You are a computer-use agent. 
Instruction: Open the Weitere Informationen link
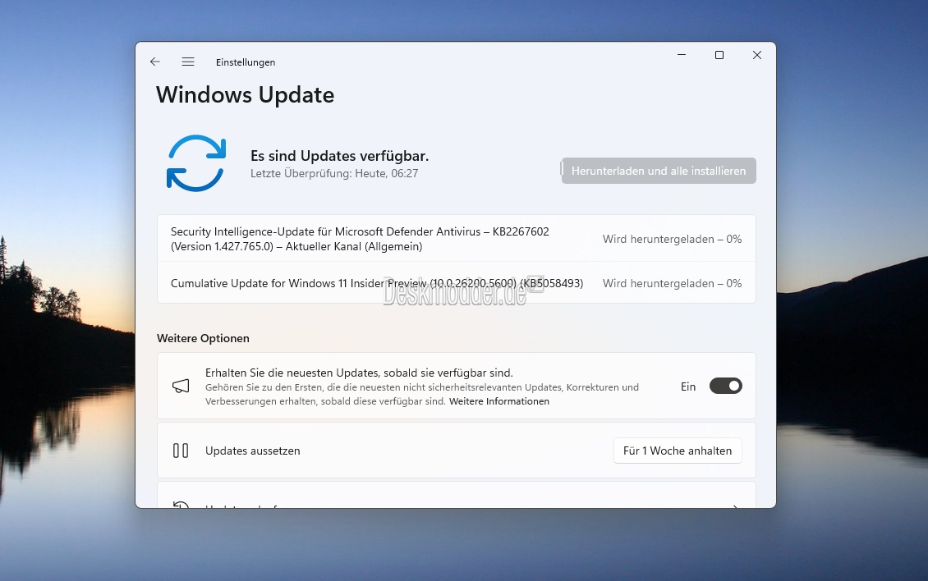(499, 401)
